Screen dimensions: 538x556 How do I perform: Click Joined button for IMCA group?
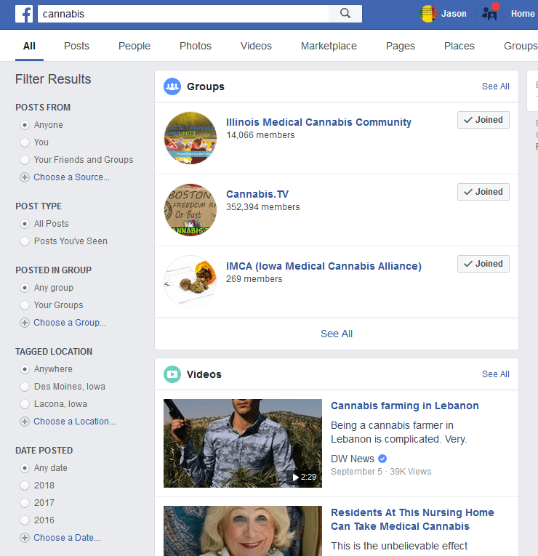pos(483,264)
